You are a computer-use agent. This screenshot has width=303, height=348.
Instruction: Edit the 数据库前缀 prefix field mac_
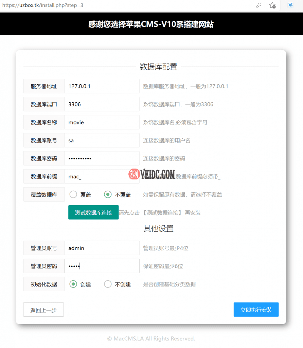click(x=102, y=176)
